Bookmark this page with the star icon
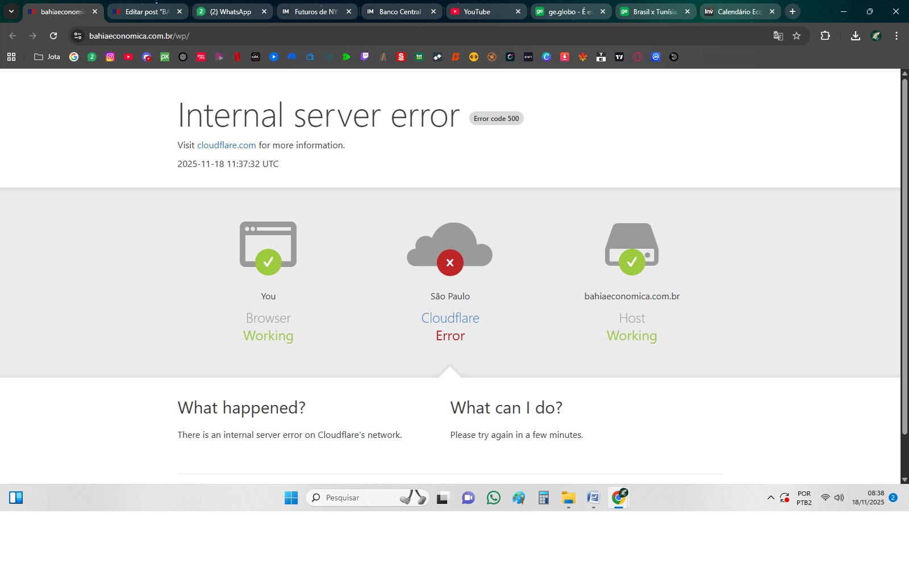Image resolution: width=909 pixels, height=568 pixels. pyautogui.click(x=797, y=36)
